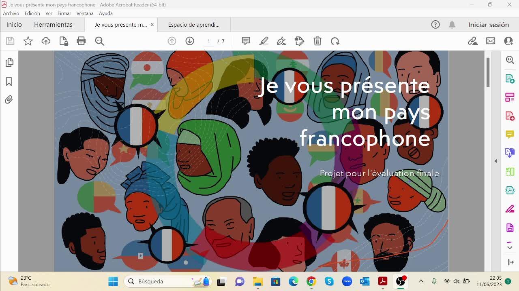
Task: Go to the previous page
Action: (172, 41)
